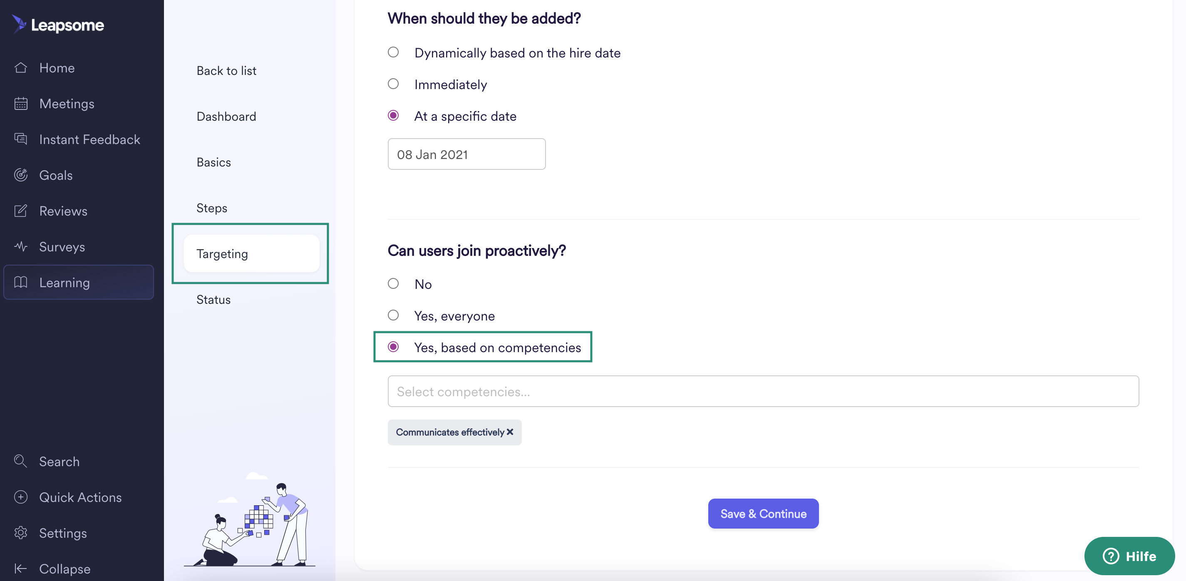This screenshot has height=581, width=1186.
Task: Click the Search magnifier icon
Action: 21,461
